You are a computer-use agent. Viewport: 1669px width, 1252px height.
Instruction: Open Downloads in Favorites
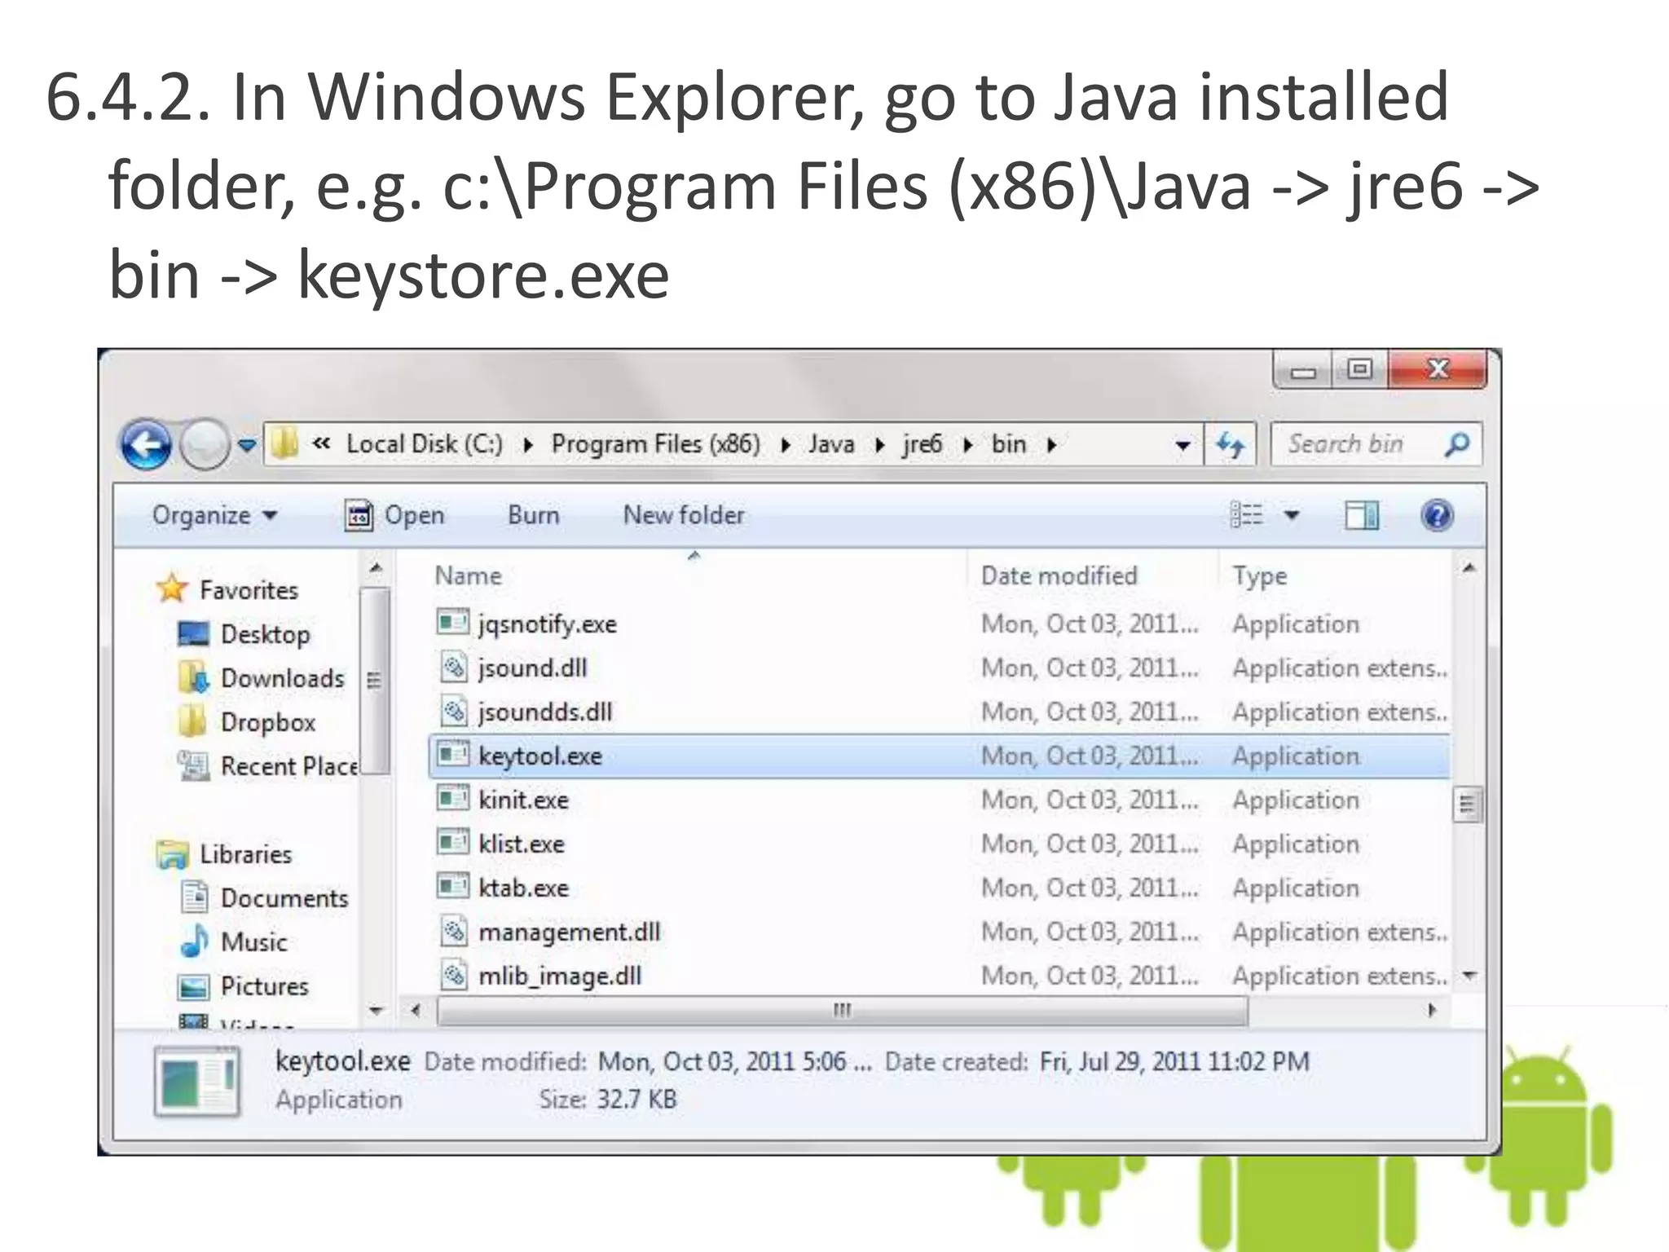(x=283, y=678)
